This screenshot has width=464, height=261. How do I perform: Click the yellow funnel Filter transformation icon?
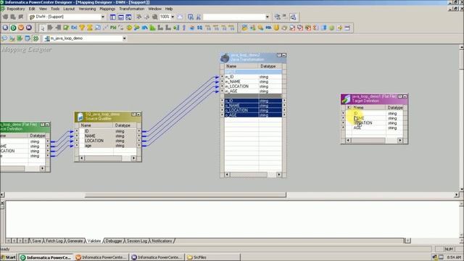pyautogui.click(x=82, y=28)
